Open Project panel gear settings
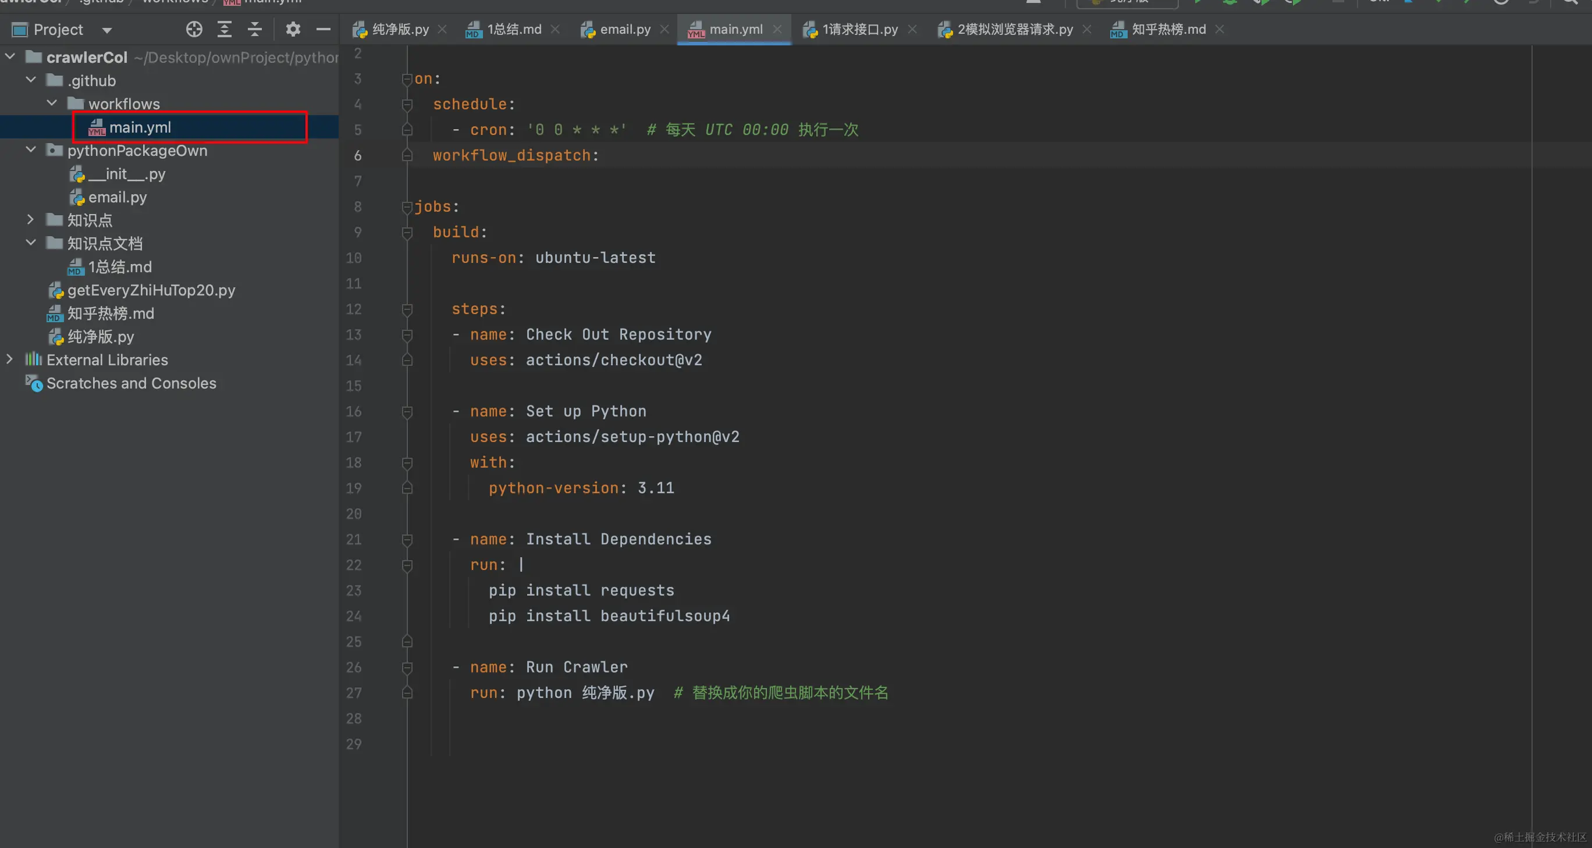This screenshot has height=848, width=1592. pos(293,29)
